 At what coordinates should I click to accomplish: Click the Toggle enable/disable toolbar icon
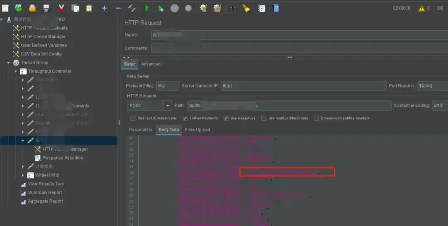pos(132,8)
